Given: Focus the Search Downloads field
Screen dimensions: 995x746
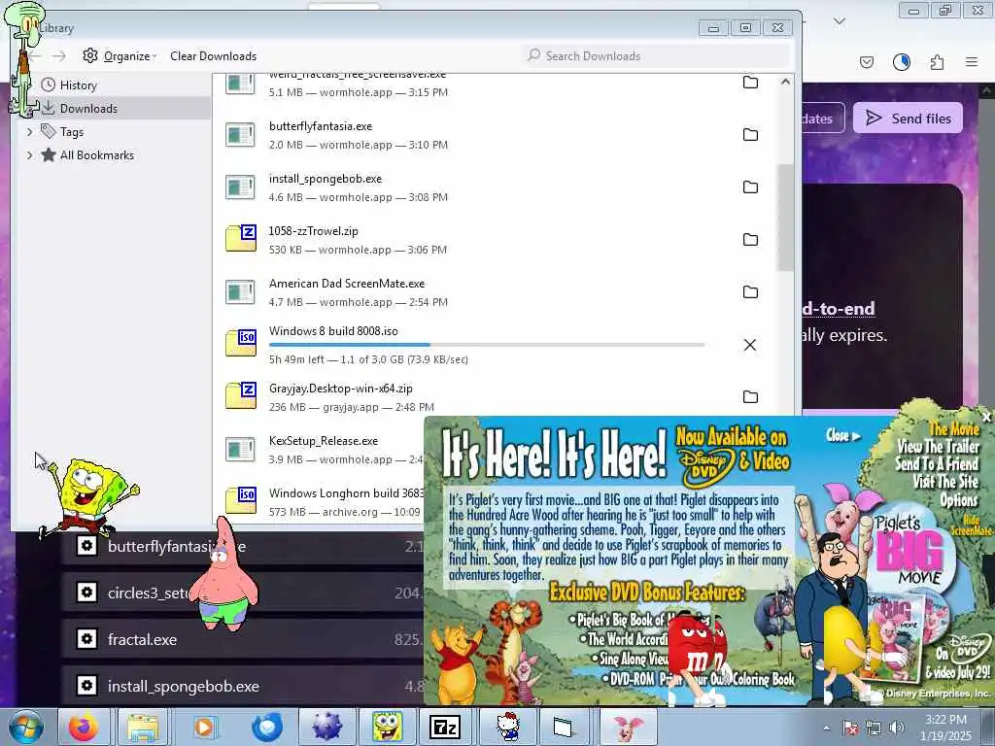Looking at the screenshot, I should [656, 55].
